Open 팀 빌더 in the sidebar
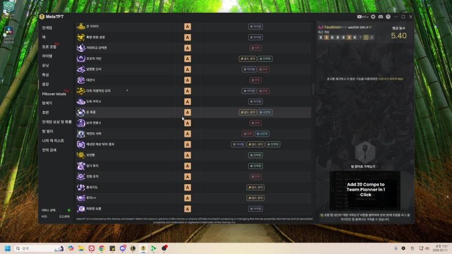Screen dimensions: 452x254 click(x=48, y=131)
